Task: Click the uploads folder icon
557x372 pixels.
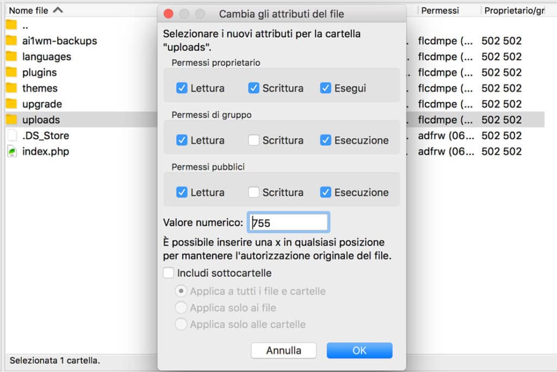Action: click(11, 120)
